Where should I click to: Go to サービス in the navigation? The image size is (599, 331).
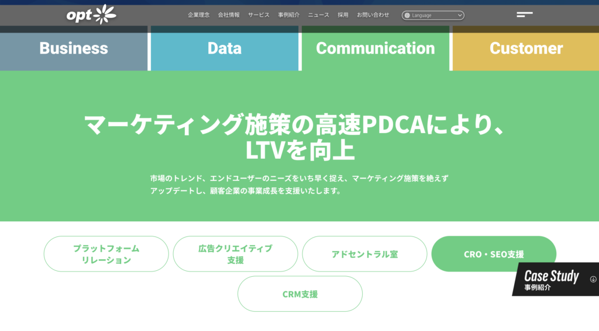(259, 15)
